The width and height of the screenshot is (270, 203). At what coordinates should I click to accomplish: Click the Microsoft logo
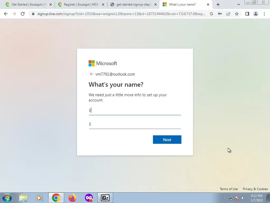[x=103, y=63]
